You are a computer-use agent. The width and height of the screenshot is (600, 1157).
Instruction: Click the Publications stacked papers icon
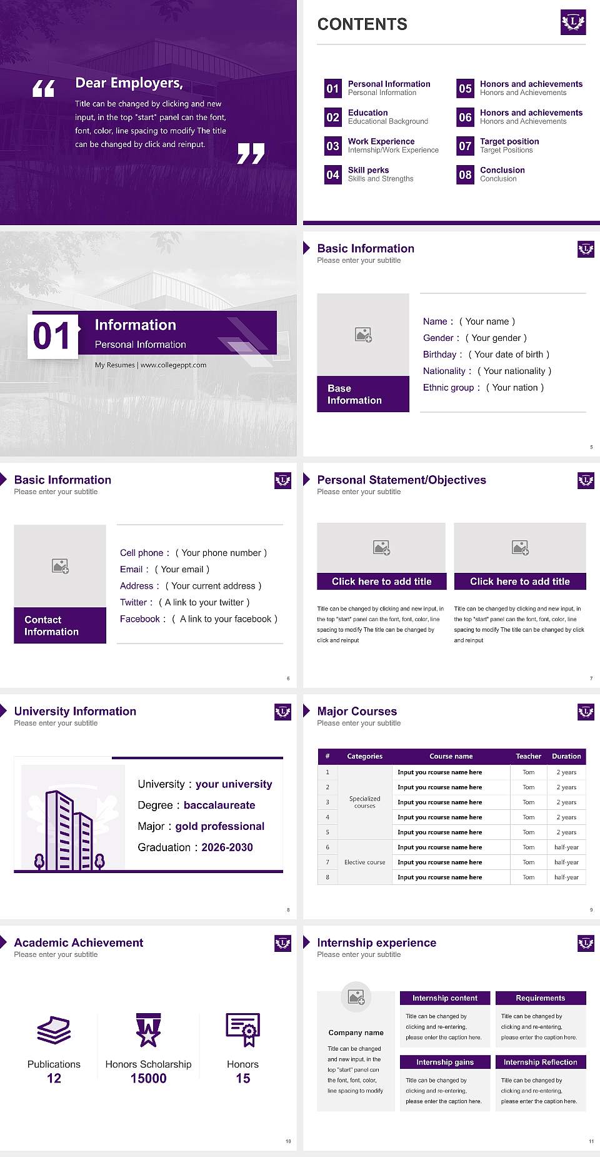pyautogui.click(x=54, y=1029)
